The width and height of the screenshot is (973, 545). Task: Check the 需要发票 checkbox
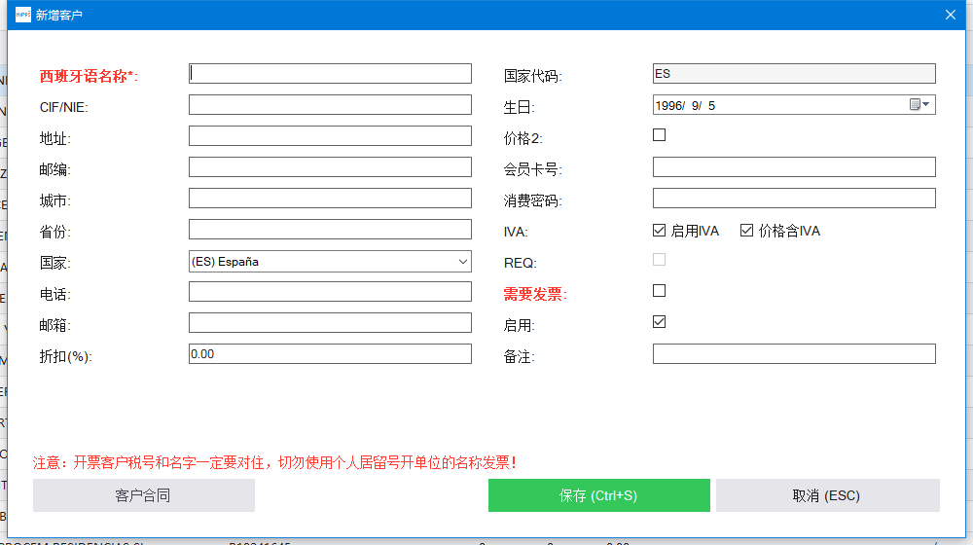click(659, 290)
